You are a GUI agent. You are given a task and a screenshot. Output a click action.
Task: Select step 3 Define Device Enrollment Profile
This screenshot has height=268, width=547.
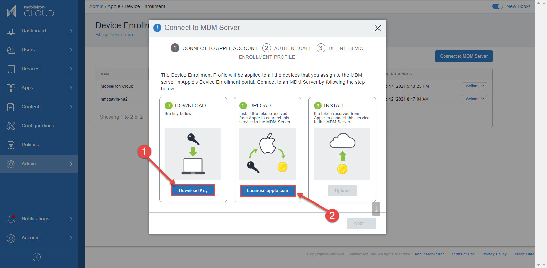tap(341, 48)
